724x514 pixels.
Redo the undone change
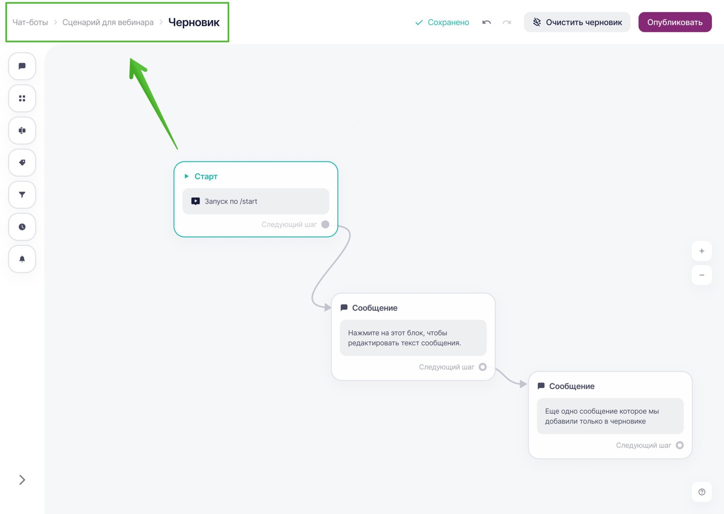tap(507, 22)
